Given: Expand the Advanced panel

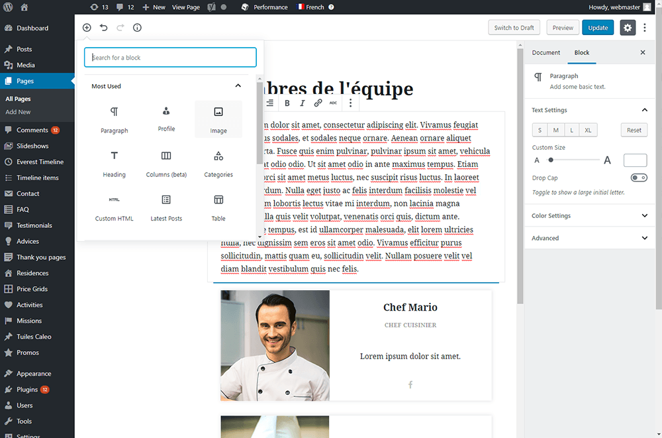Looking at the screenshot, I should (589, 238).
